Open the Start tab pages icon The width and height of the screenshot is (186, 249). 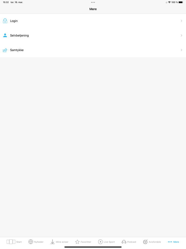pyautogui.click(x=11, y=242)
